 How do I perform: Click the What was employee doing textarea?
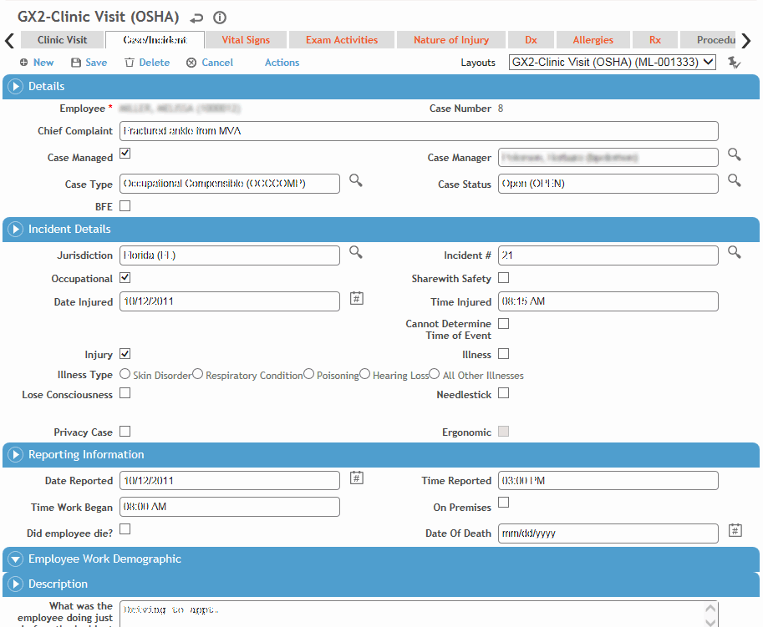point(419,614)
